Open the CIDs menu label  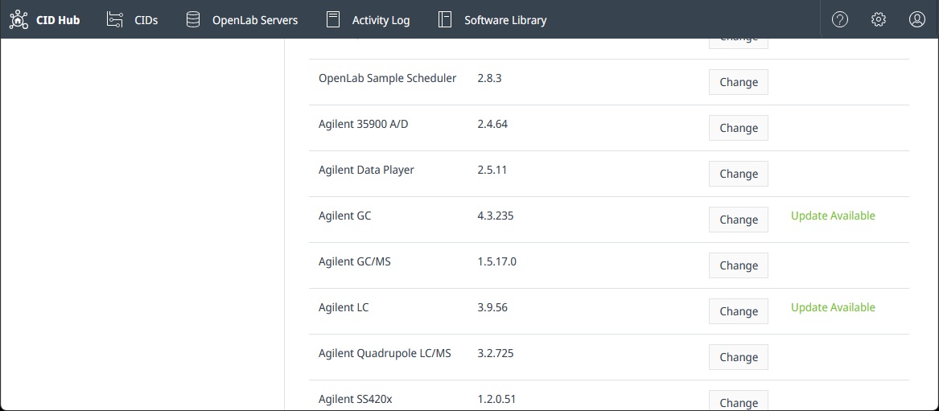[x=146, y=20]
